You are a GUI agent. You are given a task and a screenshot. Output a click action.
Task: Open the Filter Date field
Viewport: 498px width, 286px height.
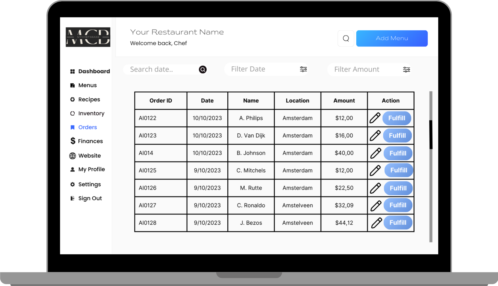point(266,69)
